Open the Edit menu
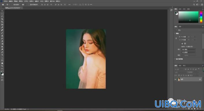The height and width of the screenshot is (111, 204). point(11,1)
